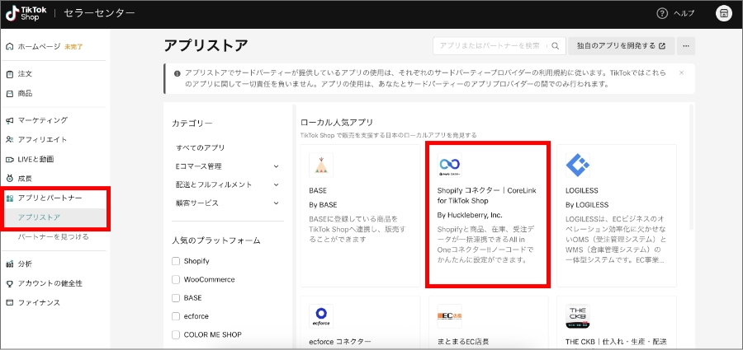
Task: Click the By LOGILESS provider text
Action: (x=587, y=205)
